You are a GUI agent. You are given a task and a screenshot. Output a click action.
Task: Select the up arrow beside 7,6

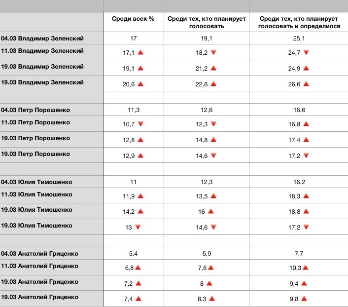pos(210,268)
